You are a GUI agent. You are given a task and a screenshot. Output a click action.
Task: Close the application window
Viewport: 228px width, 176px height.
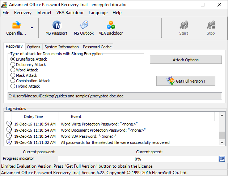[219, 5]
